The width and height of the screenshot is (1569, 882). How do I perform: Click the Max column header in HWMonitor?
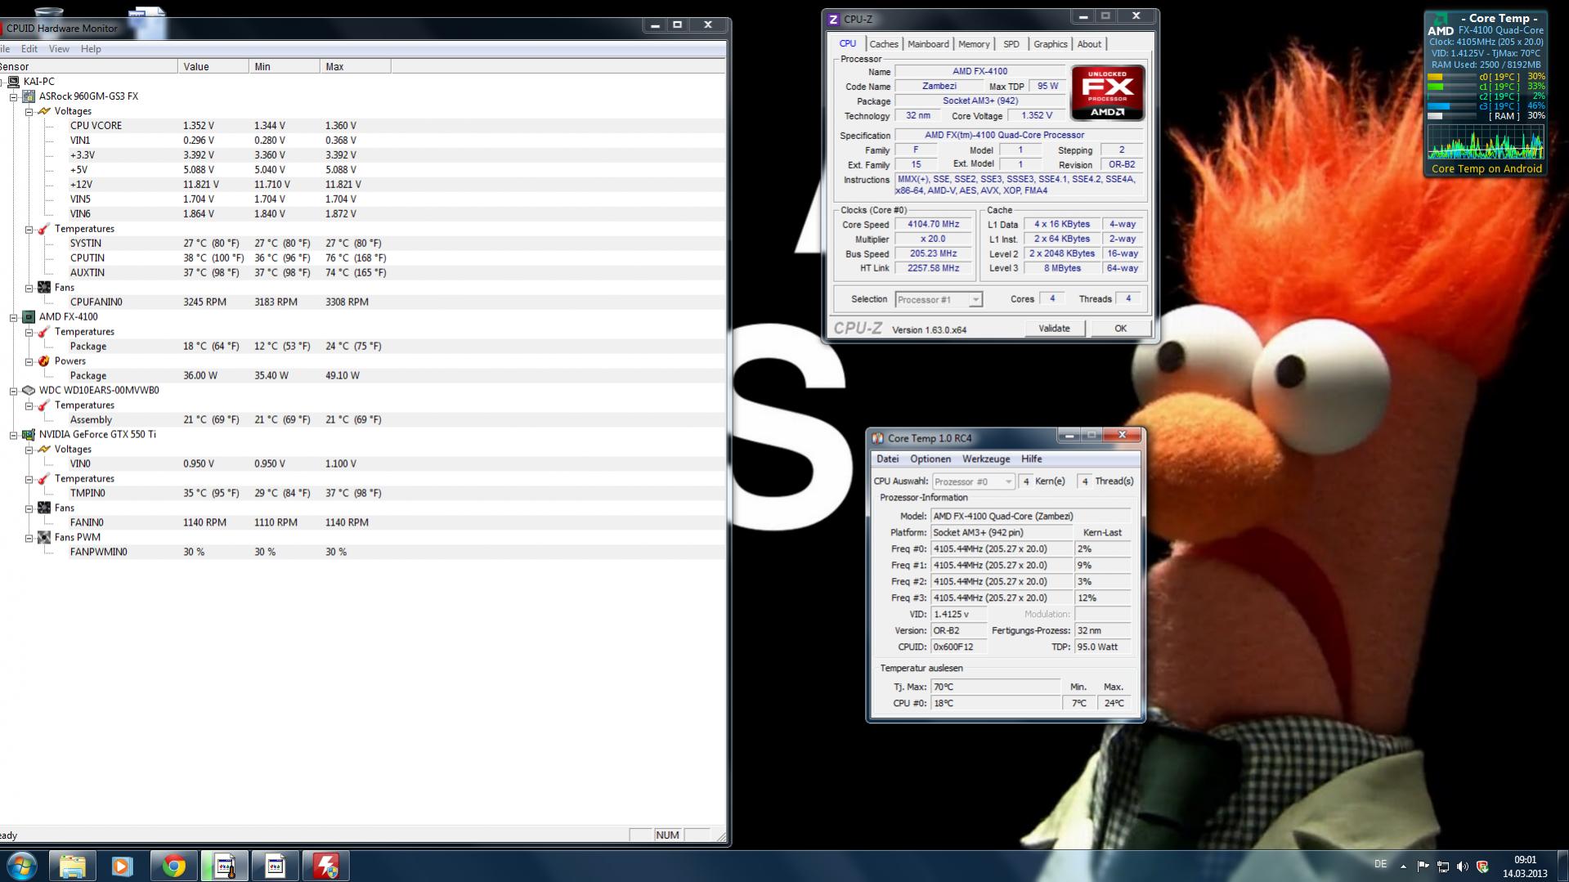(x=356, y=67)
